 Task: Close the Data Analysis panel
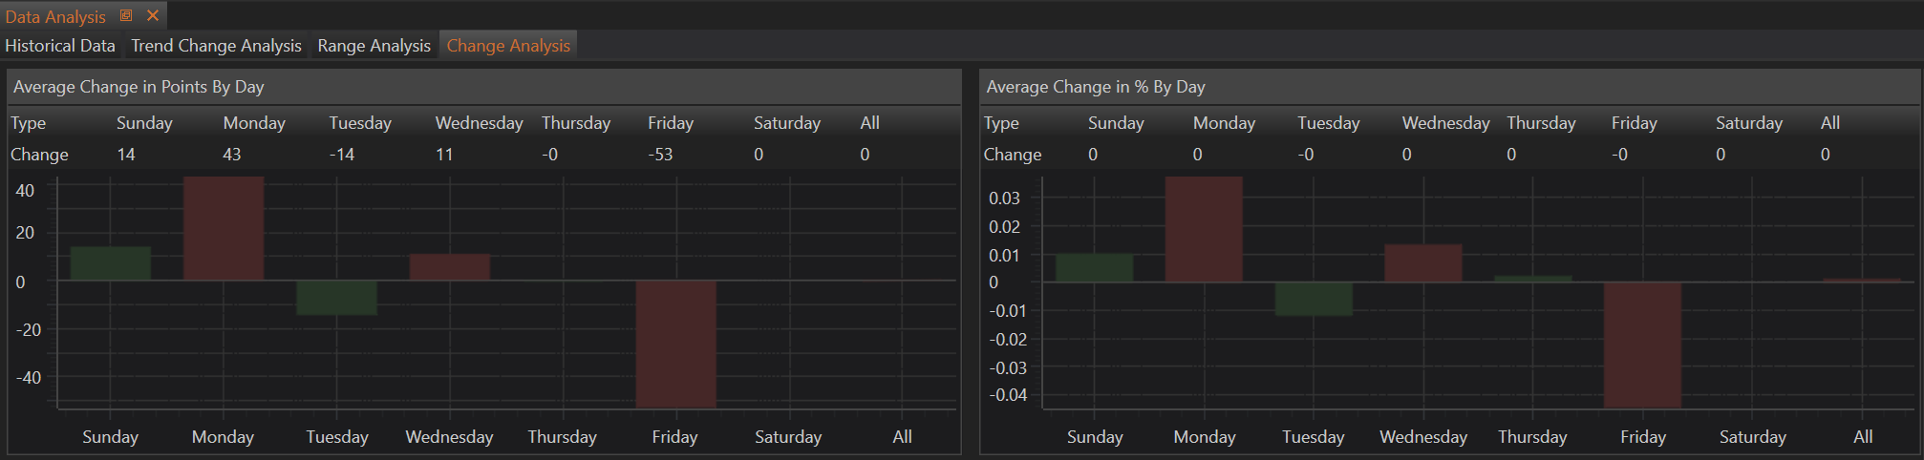point(153,16)
